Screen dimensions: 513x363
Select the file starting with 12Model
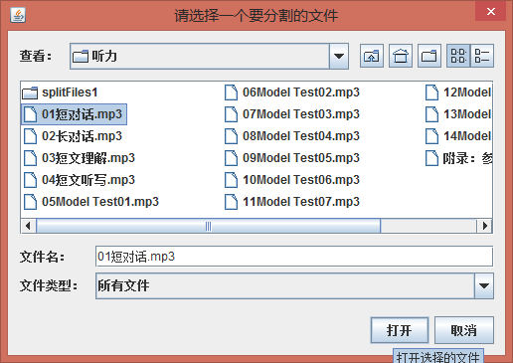pyautogui.click(x=458, y=92)
